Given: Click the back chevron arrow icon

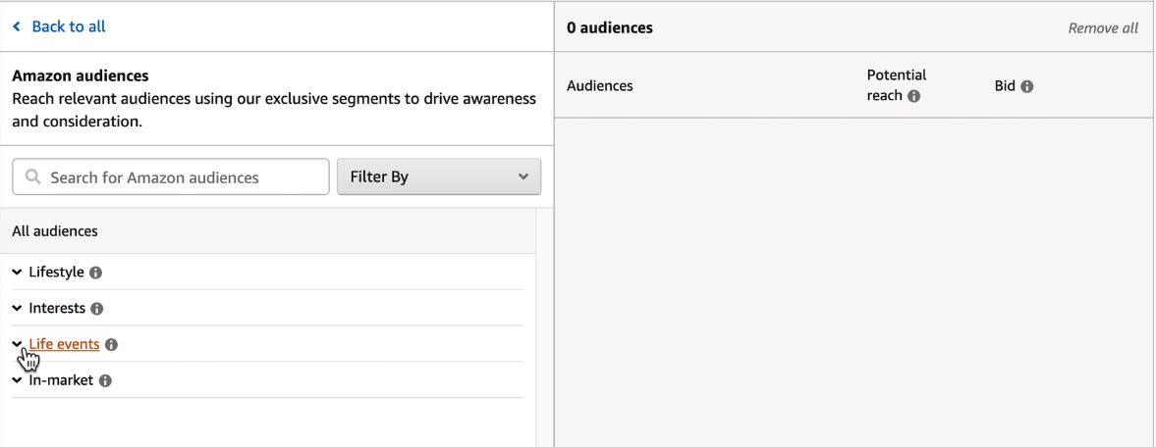Looking at the screenshot, I should (17, 27).
